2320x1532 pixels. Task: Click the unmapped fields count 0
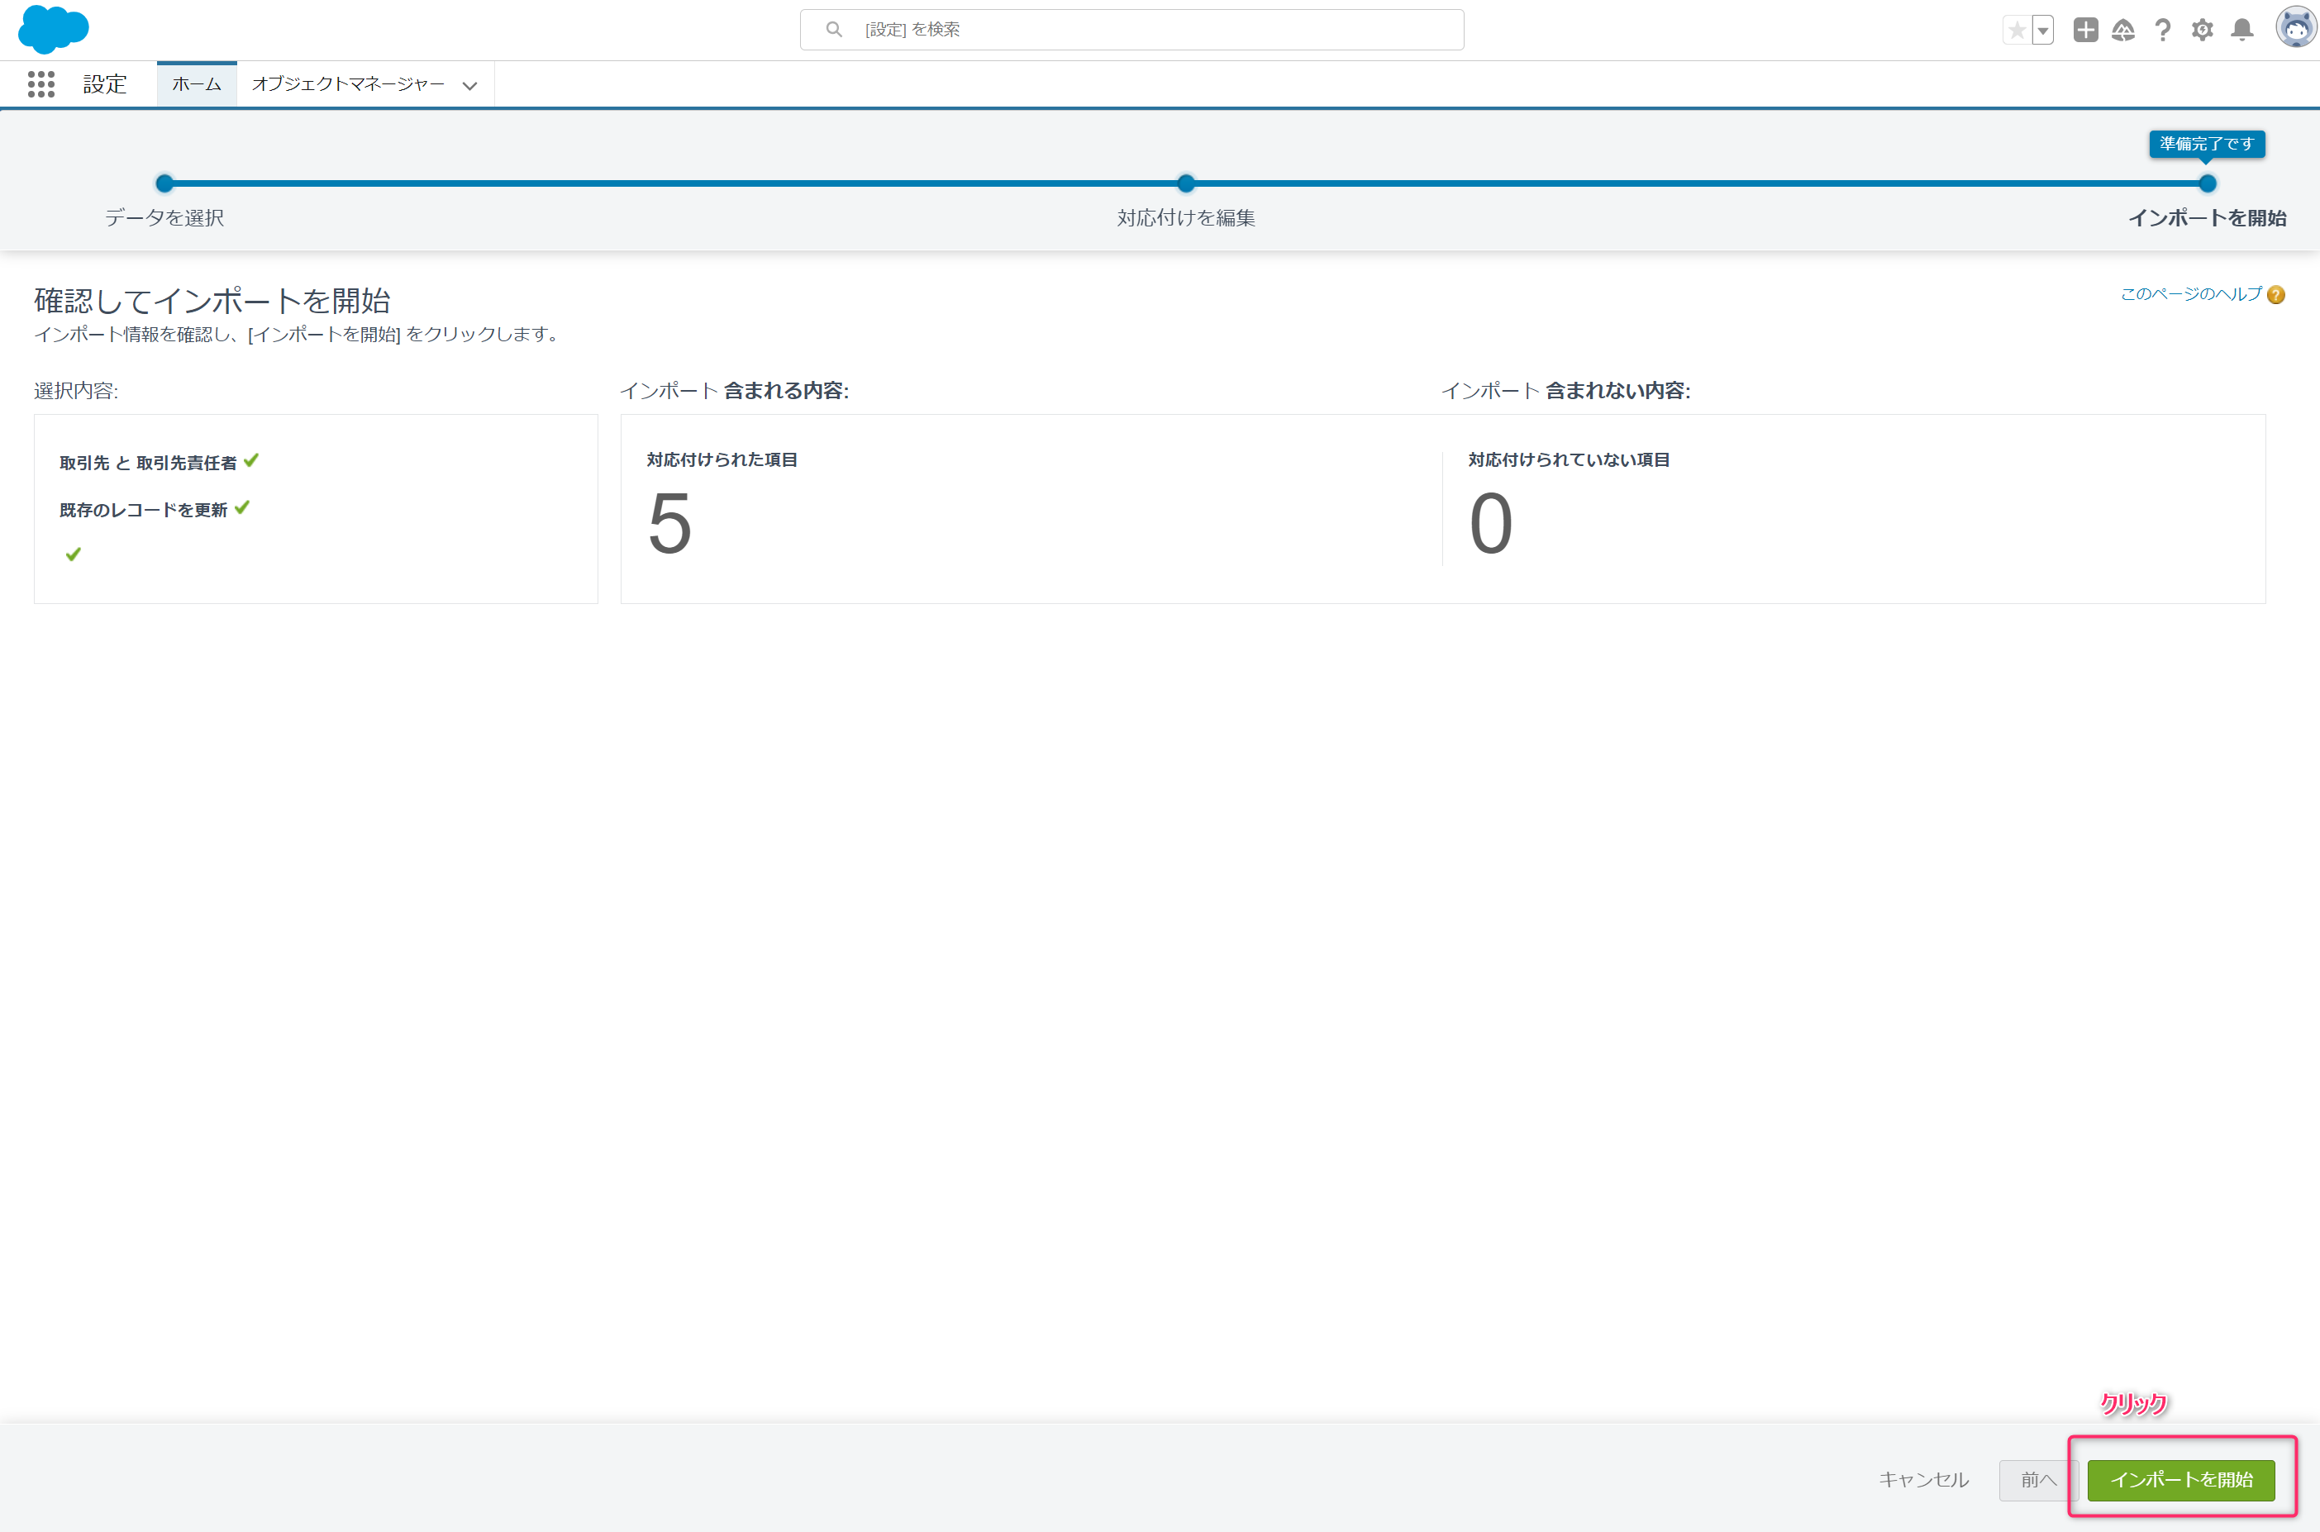[x=1490, y=524]
